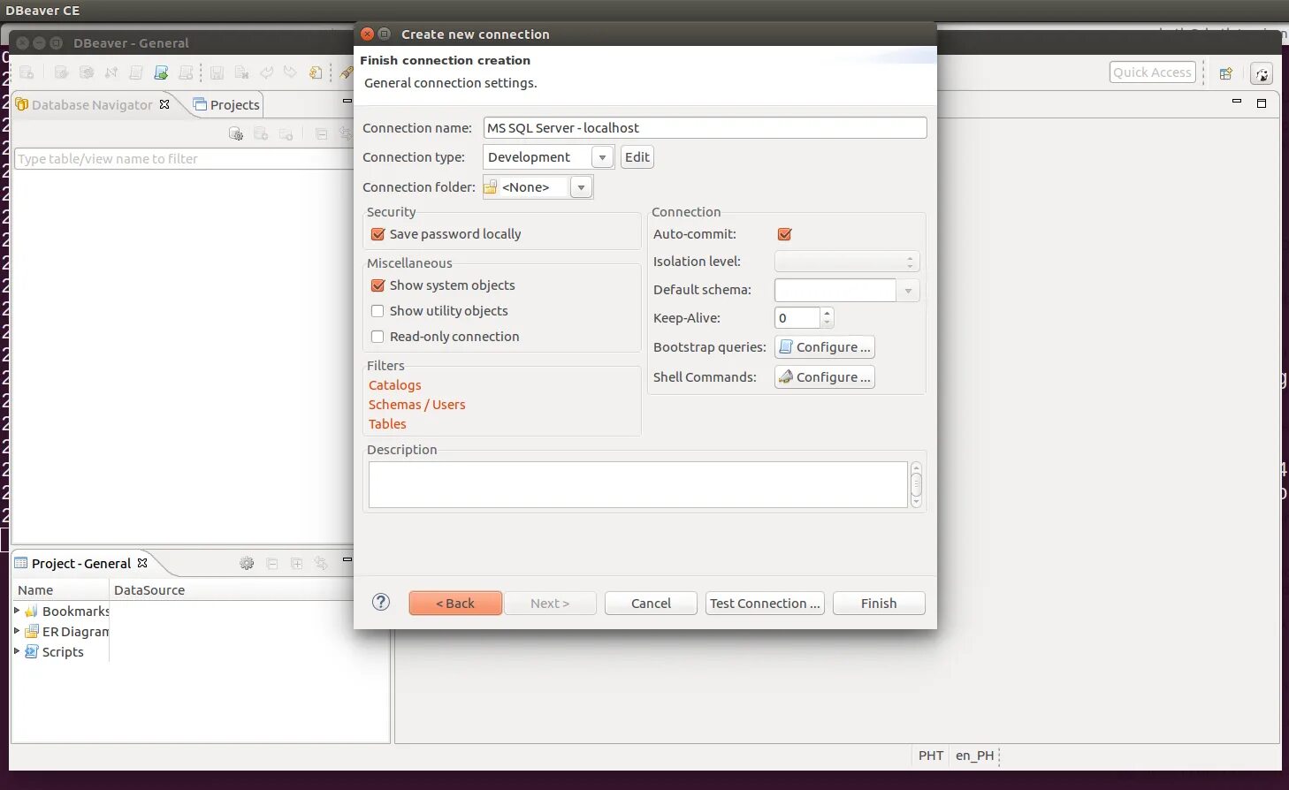Click the table/view name filter field
Image resolution: width=1289 pixels, height=790 pixels.
tap(184, 159)
